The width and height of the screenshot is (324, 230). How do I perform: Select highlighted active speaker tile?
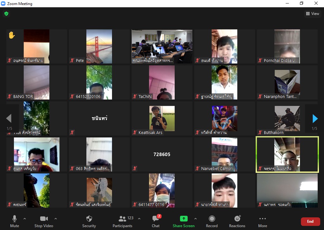[287, 154]
